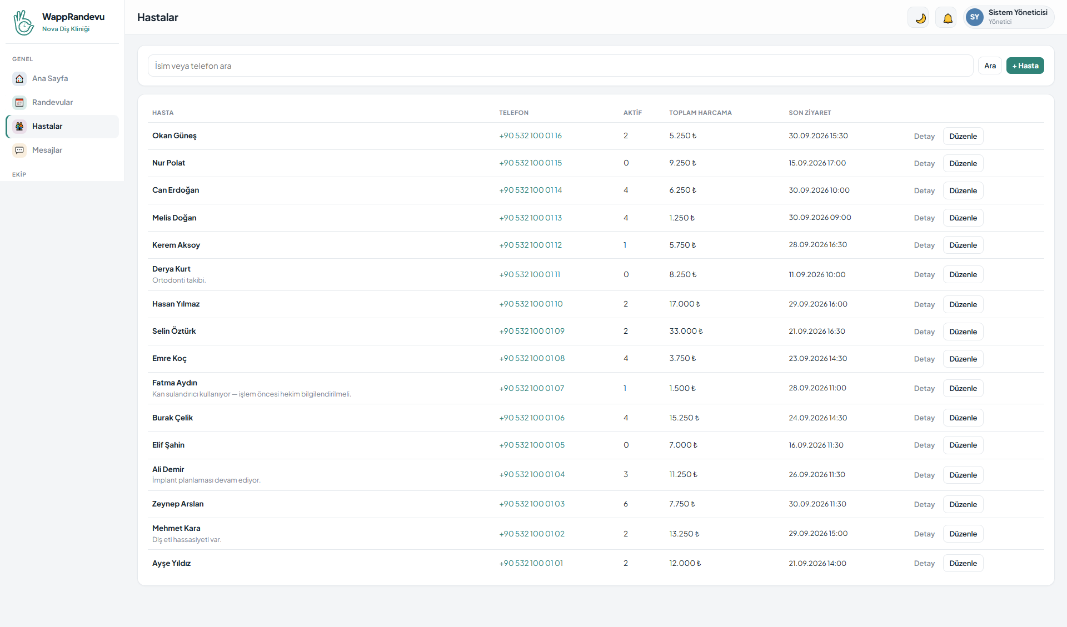Select patient name Selin Öztürk
The image size is (1067, 627).
pos(174,331)
